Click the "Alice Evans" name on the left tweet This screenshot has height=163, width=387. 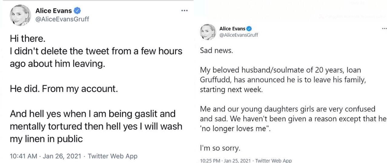point(54,11)
